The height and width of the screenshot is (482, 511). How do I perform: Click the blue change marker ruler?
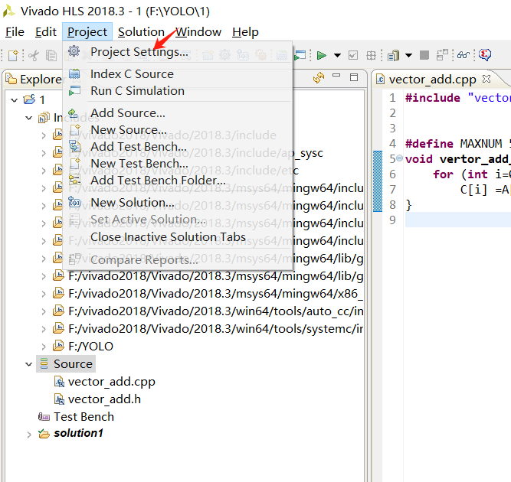tap(378, 181)
